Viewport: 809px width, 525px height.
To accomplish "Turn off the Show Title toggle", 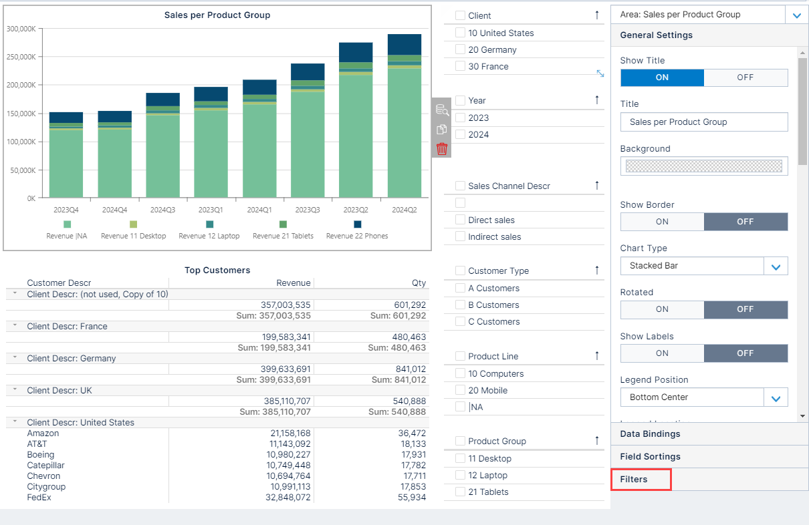I will (x=745, y=77).
